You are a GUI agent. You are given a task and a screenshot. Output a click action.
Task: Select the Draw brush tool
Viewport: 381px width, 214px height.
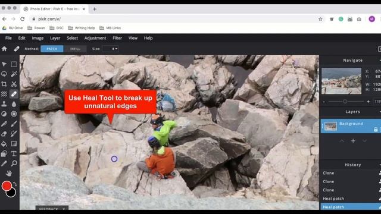(14, 124)
